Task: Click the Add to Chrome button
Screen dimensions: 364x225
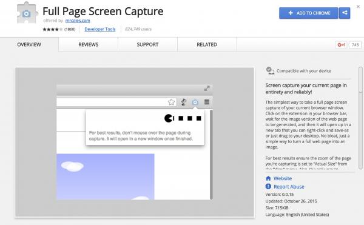Action: point(309,13)
